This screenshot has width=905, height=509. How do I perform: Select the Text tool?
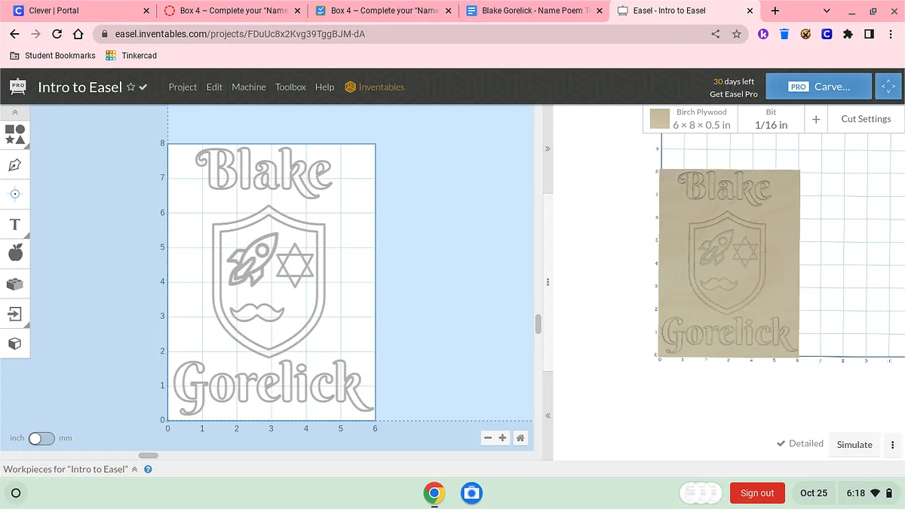15,224
